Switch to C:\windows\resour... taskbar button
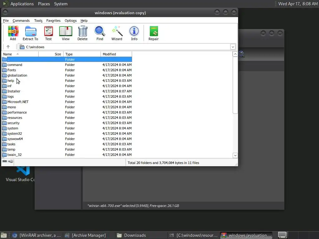The image size is (319, 239). pos(193,235)
